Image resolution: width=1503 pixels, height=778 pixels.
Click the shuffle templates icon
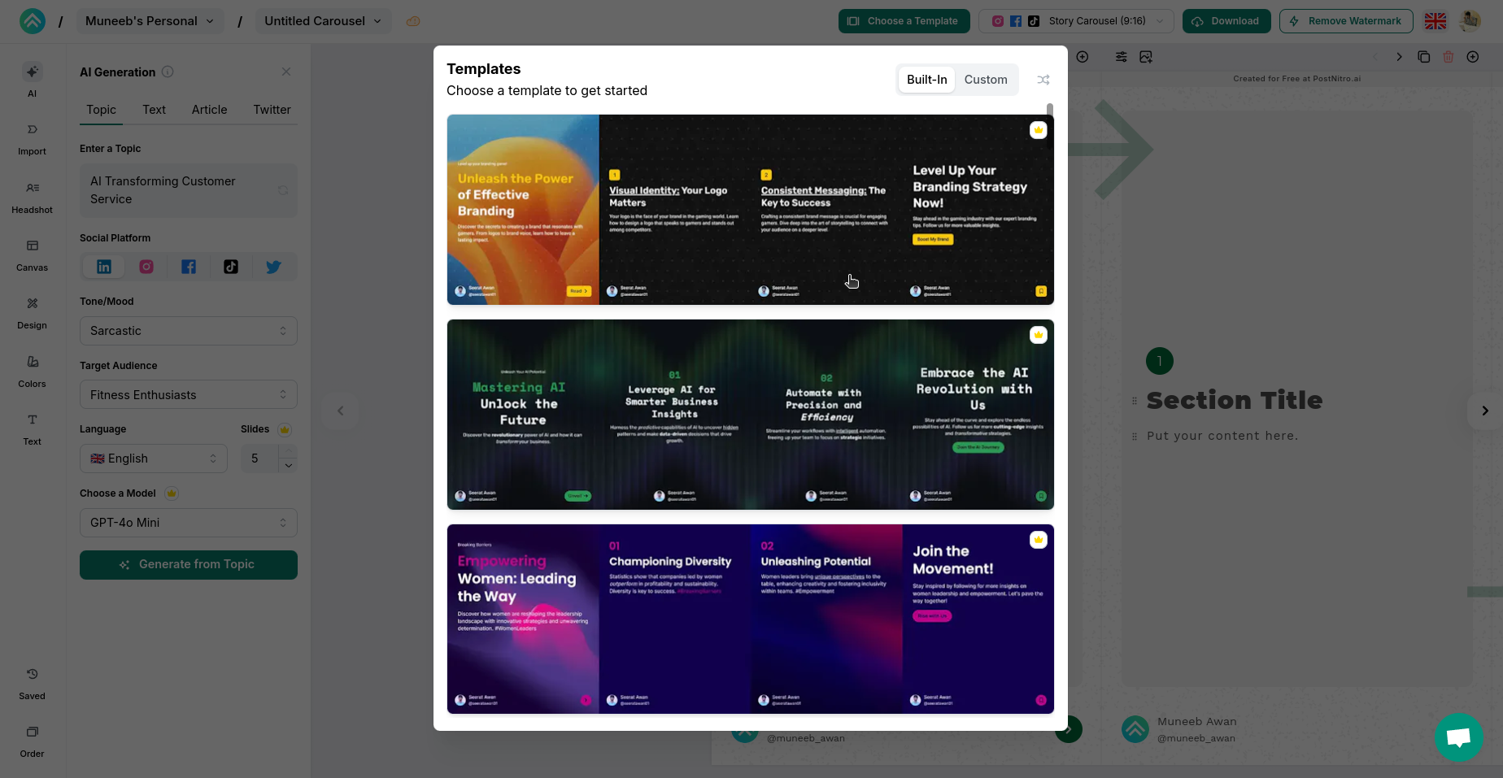coord(1043,80)
